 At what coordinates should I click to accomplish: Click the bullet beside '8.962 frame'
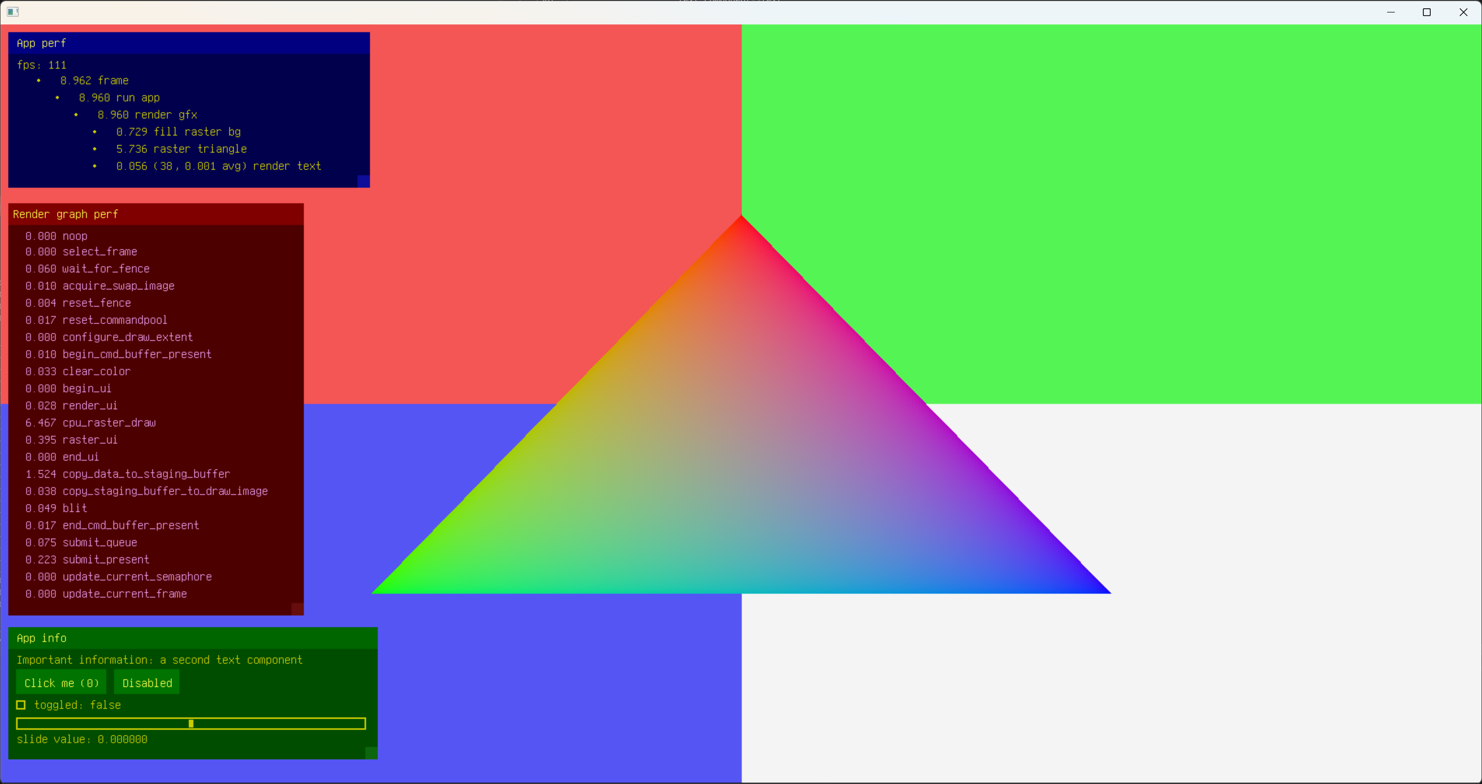pos(38,80)
